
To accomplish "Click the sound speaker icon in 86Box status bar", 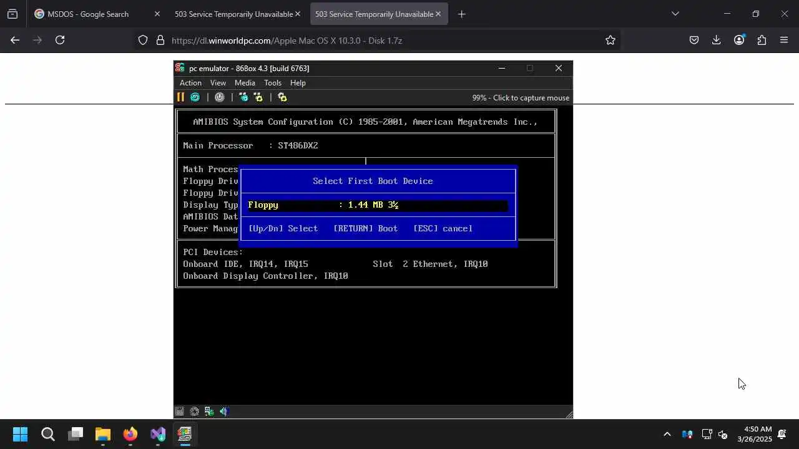I will tap(224, 412).
